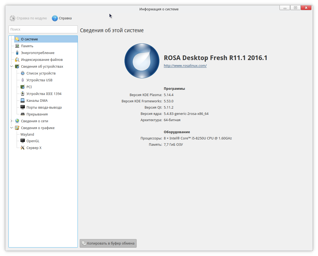The height and width of the screenshot is (256, 318).
Task: Click the ROSA logo image
Action: (x=142, y=61)
